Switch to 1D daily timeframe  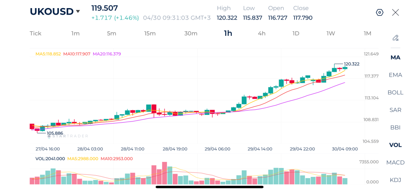point(295,33)
